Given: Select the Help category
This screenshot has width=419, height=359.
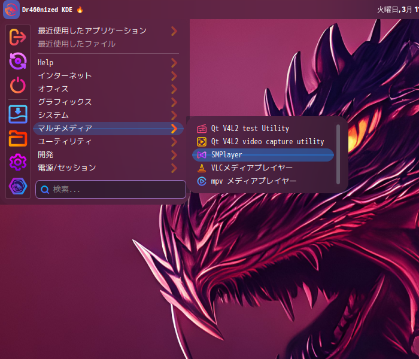Looking at the screenshot, I should [x=108, y=63].
